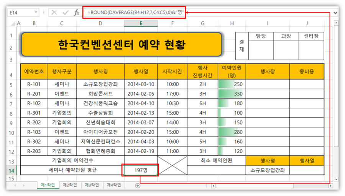The image size is (345, 196).
Task: Click the Enter checkmark icon in formula bar
Action: [66, 13]
